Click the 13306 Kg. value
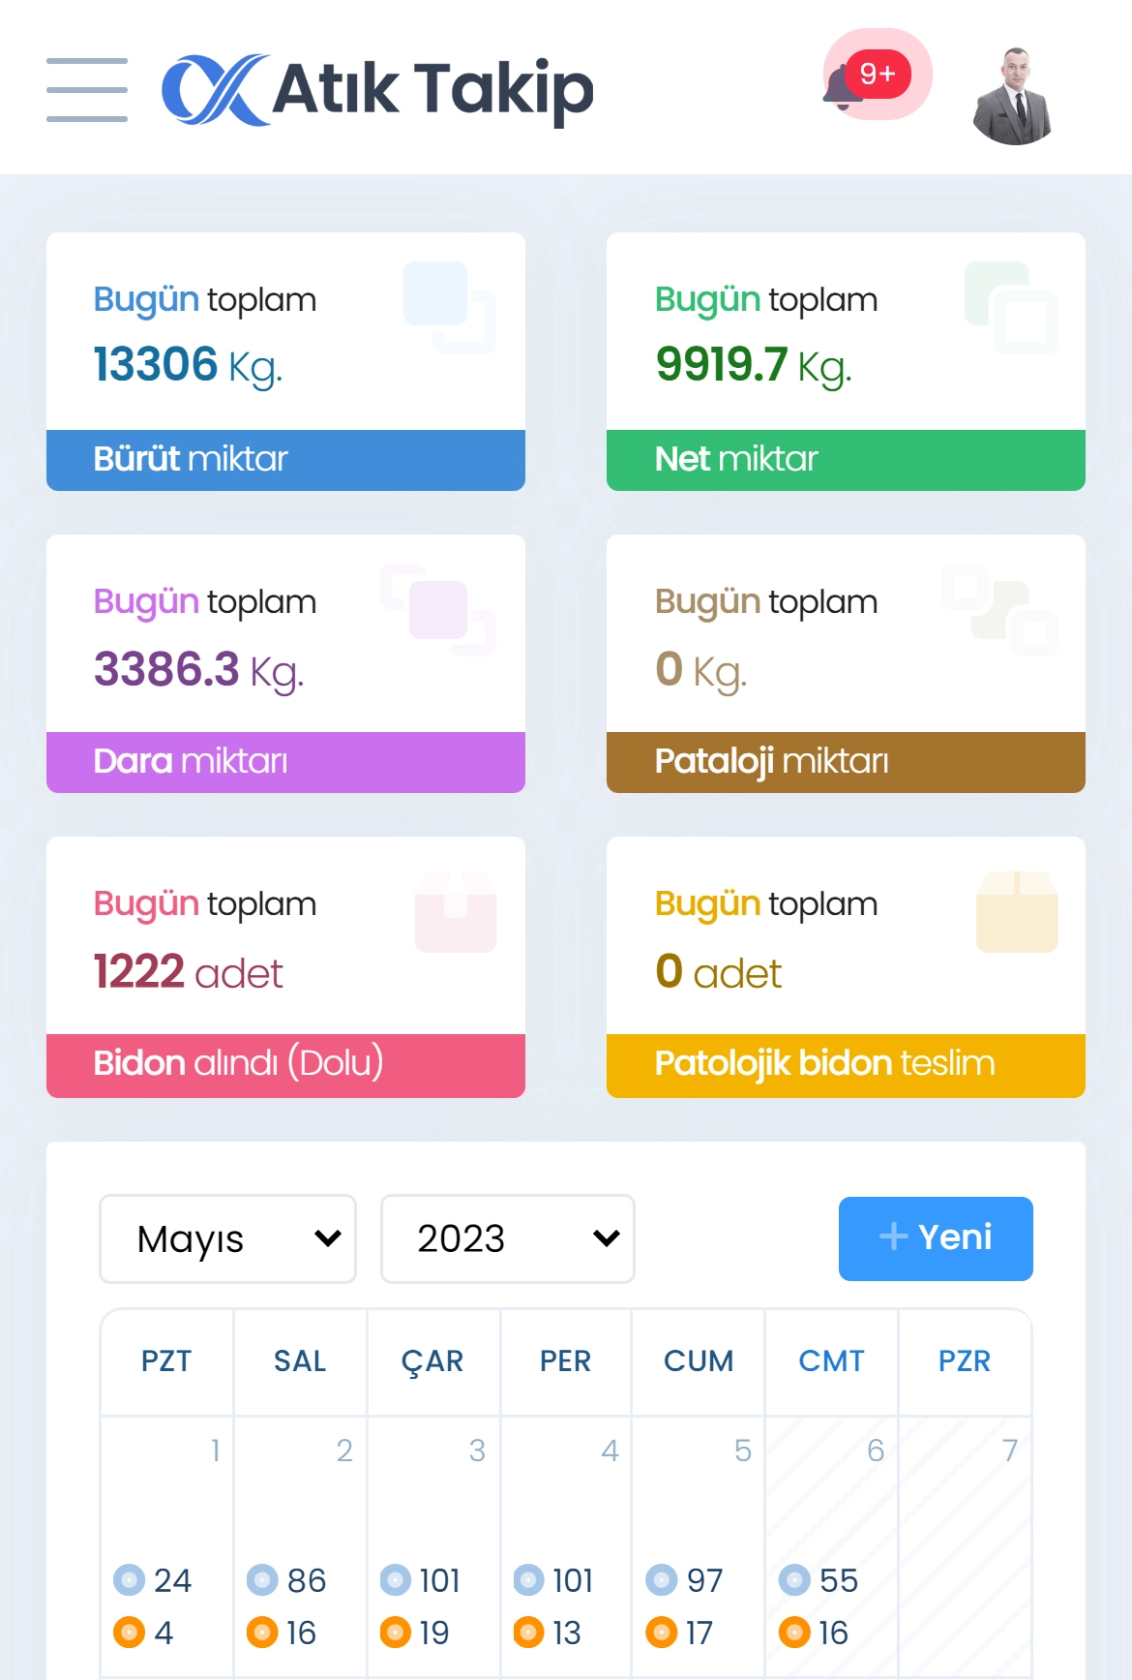The image size is (1132, 1680). click(x=188, y=366)
